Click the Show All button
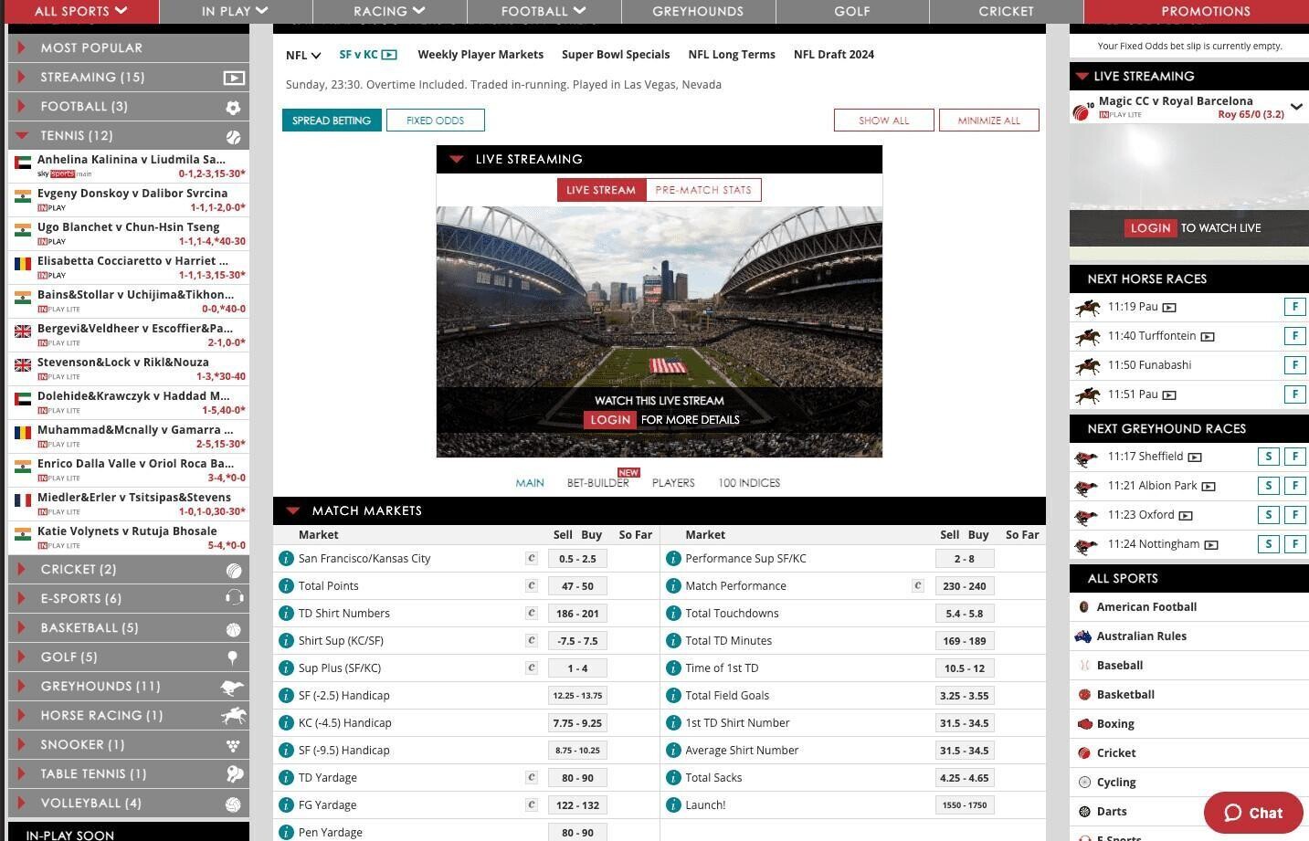Viewport: 1309px width, 841px height. click(884, 121)
